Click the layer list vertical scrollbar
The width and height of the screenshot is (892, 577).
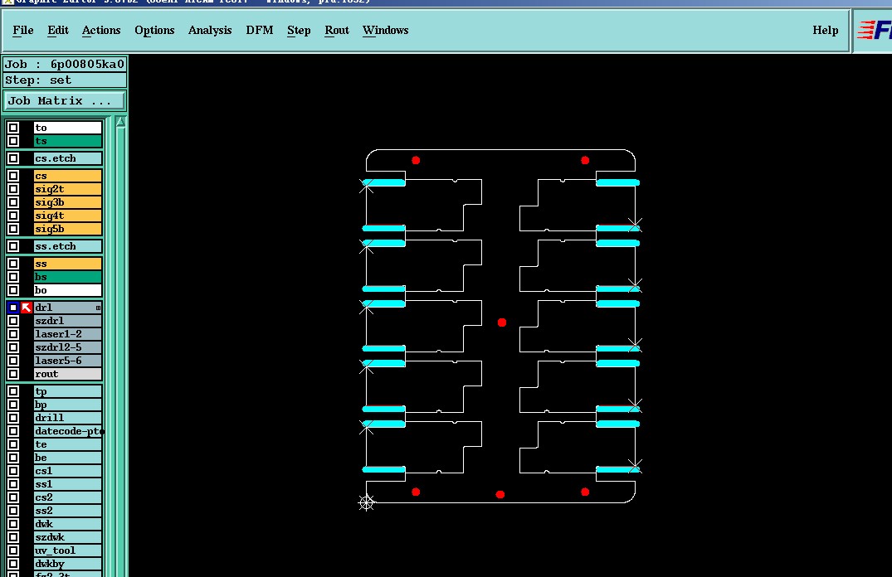click(x=120, y=347)
